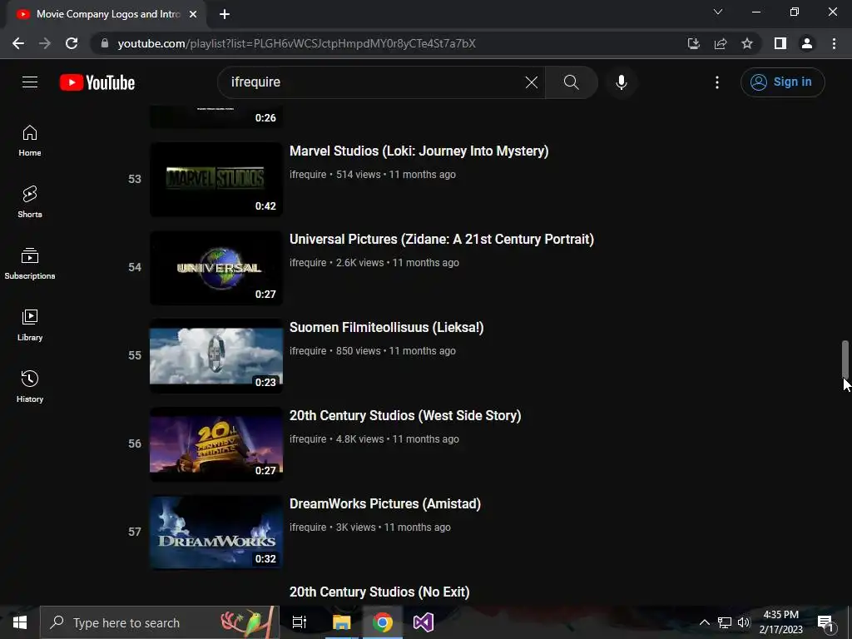Click the DreamWorks thumbnail

click(x=216, y=532)
